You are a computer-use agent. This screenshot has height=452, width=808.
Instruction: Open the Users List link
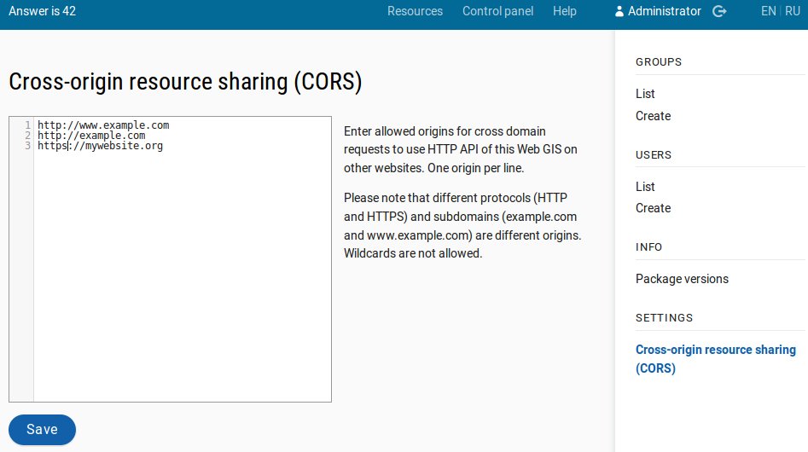(645, 187)
